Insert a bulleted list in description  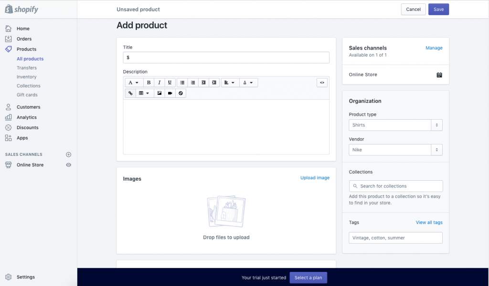(x=182, y=82)
